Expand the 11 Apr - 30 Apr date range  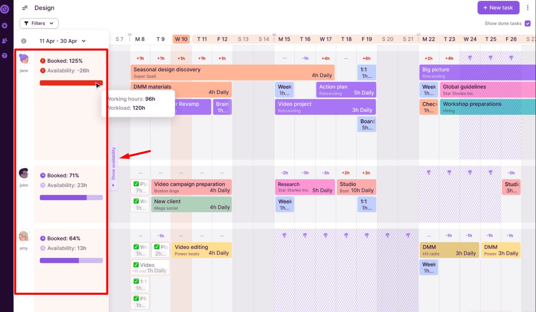click(x=62, y=41)
